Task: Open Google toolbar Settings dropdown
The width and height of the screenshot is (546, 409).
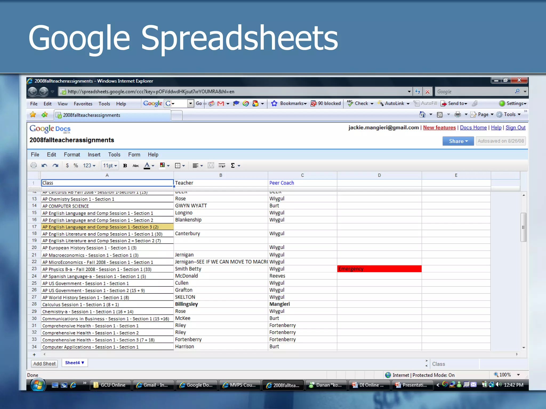Action: pyautogui.click(x=513, y=104)
